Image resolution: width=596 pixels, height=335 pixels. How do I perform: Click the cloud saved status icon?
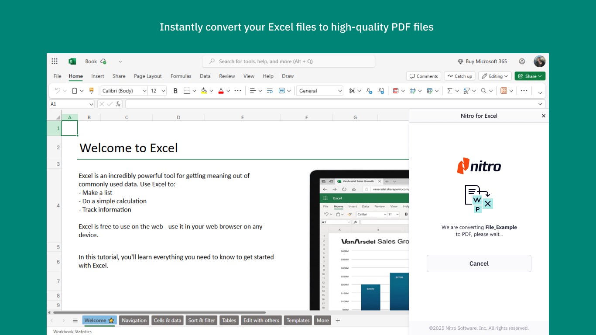(x=103, y=62)
